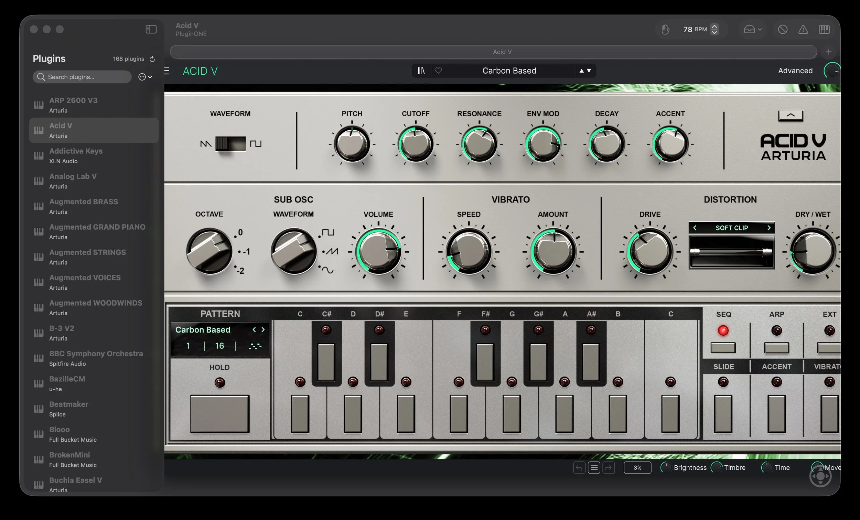Select next distortion type after SOFT CLIP
This screenshot has width=860, height=520.
point(769,228)
